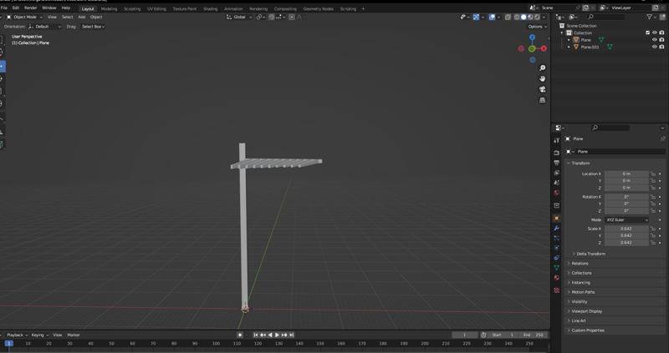669x353 pixels.
Task: Expand Plane.001 in the outliner
Action: coord(569,47)
